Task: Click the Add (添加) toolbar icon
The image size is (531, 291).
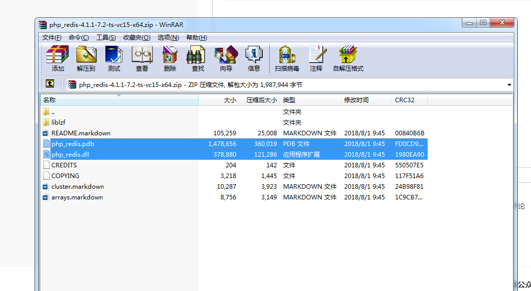Action: pos(58,54)
